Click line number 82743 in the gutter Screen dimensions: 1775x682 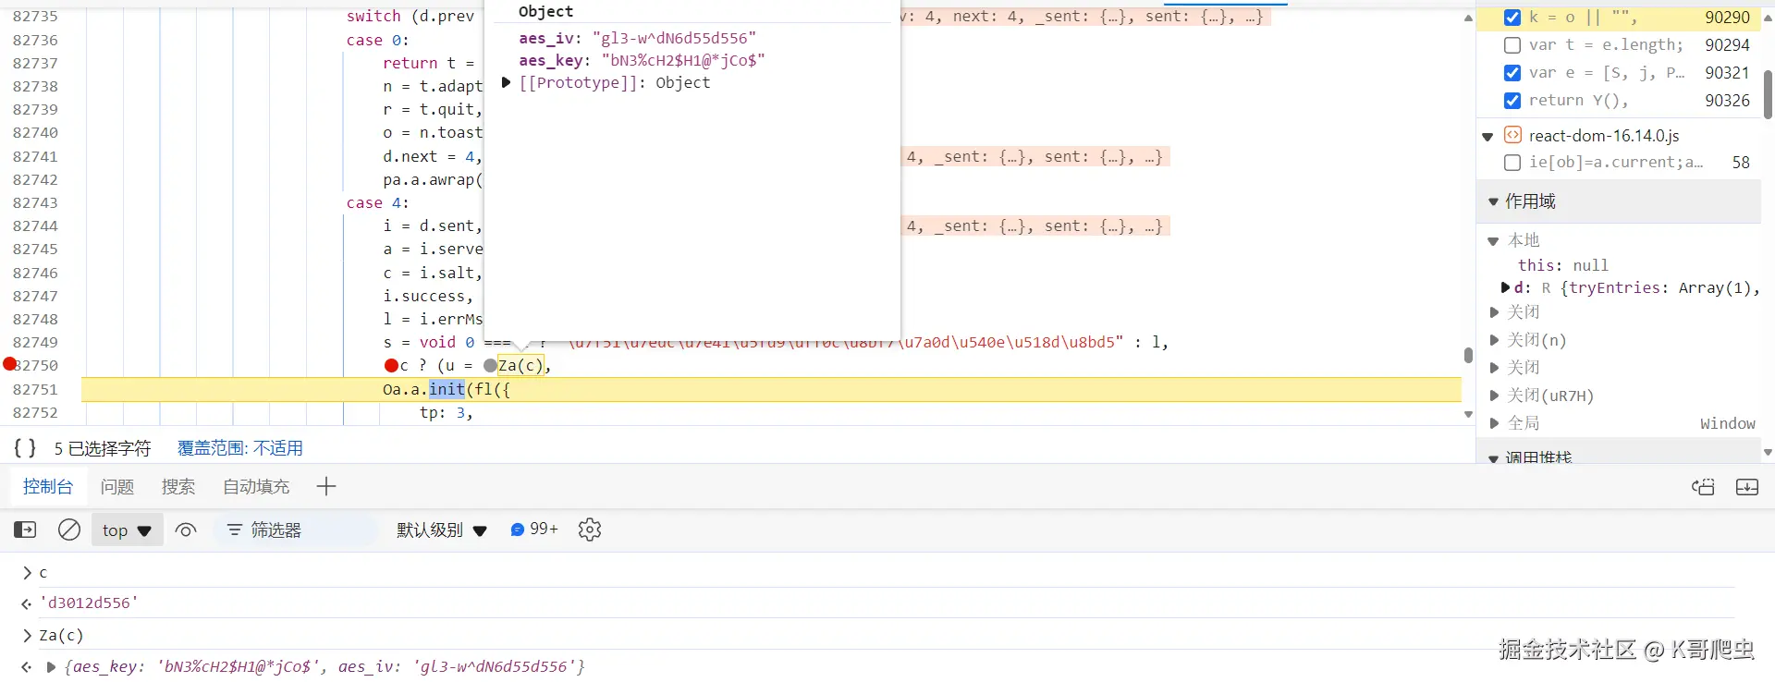pos(35,202)
